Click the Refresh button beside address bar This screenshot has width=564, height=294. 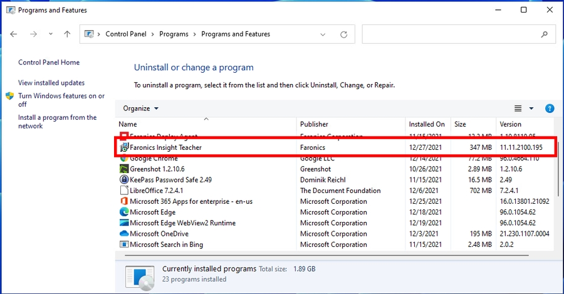pos(343,34)
